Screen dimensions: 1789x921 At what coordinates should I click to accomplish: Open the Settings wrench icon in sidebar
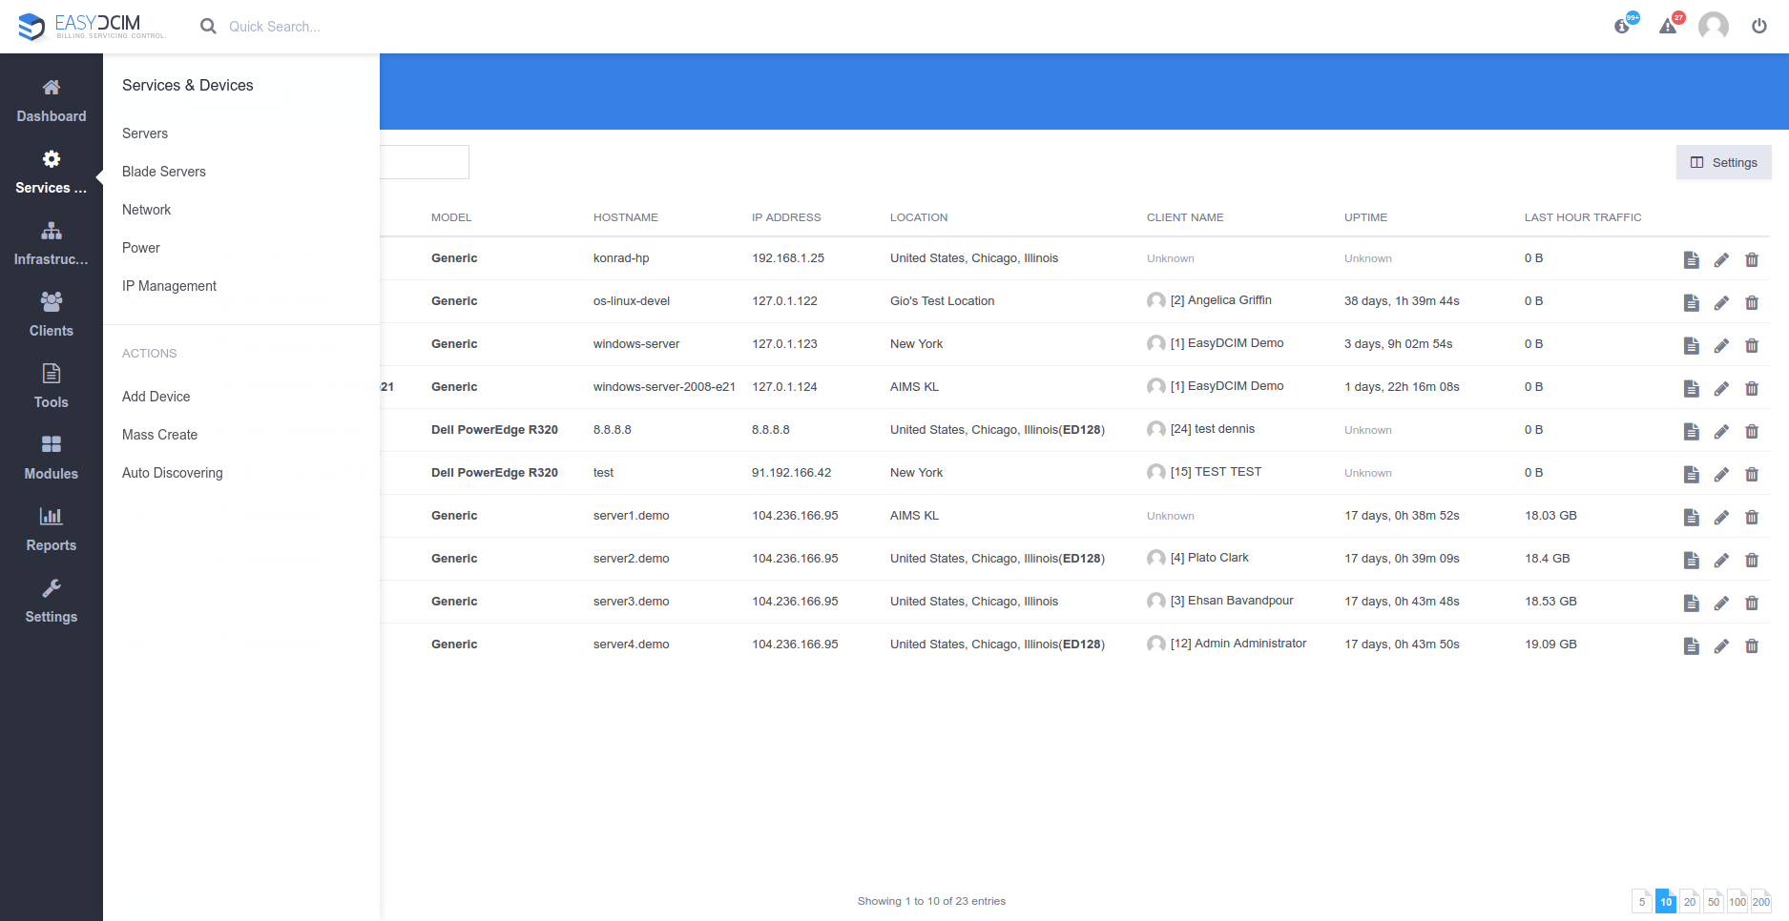tap(52, 588)
